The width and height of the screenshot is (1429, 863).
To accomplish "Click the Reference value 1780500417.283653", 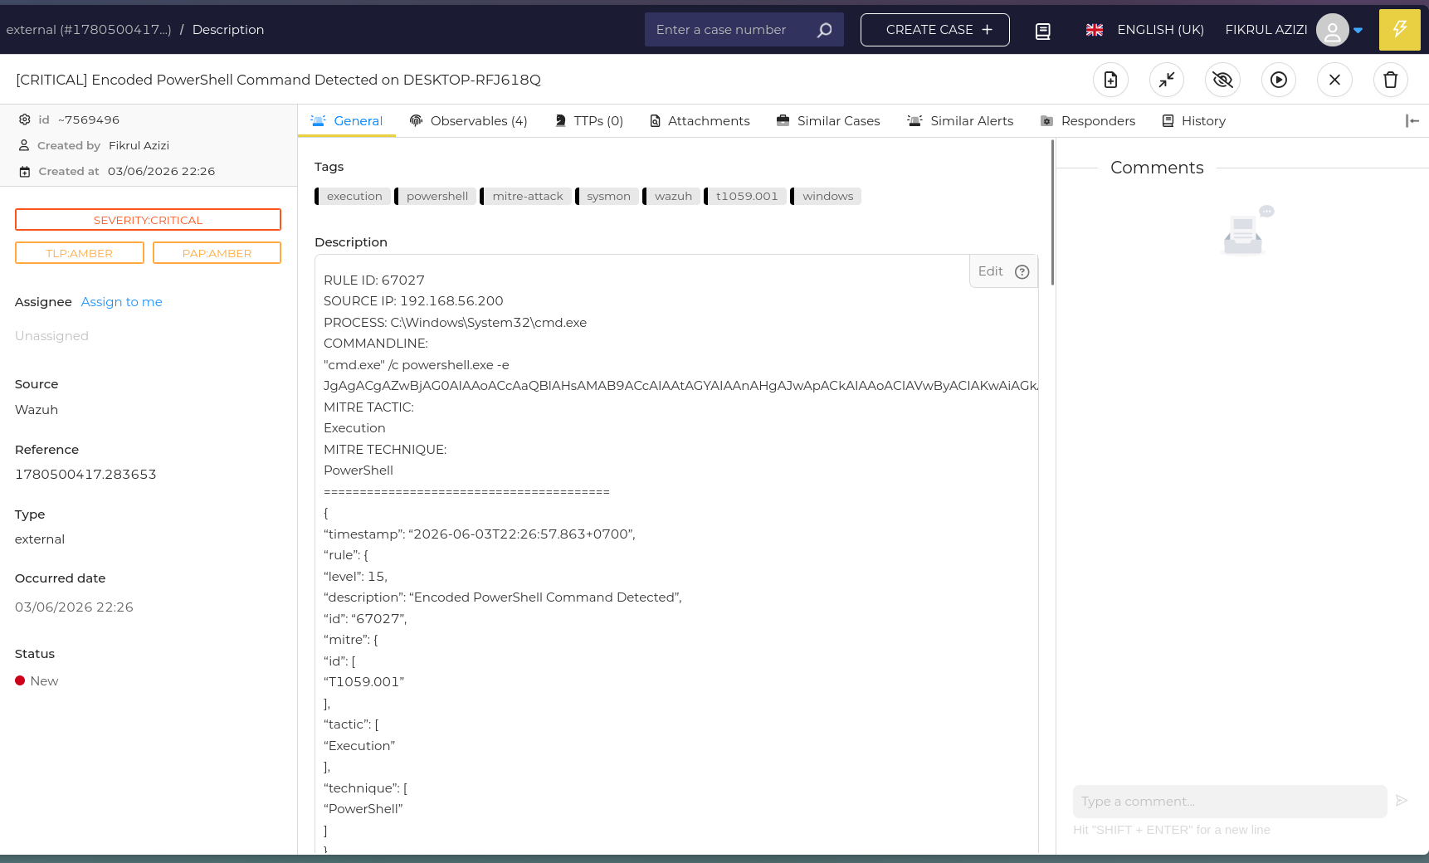I will click(x=85, y=475).
